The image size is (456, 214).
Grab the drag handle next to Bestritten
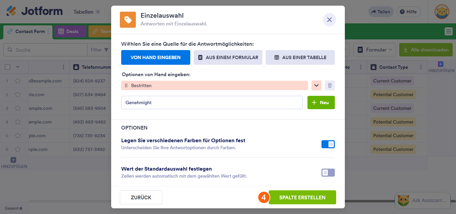pyautogui.click(x=126, y=85)
